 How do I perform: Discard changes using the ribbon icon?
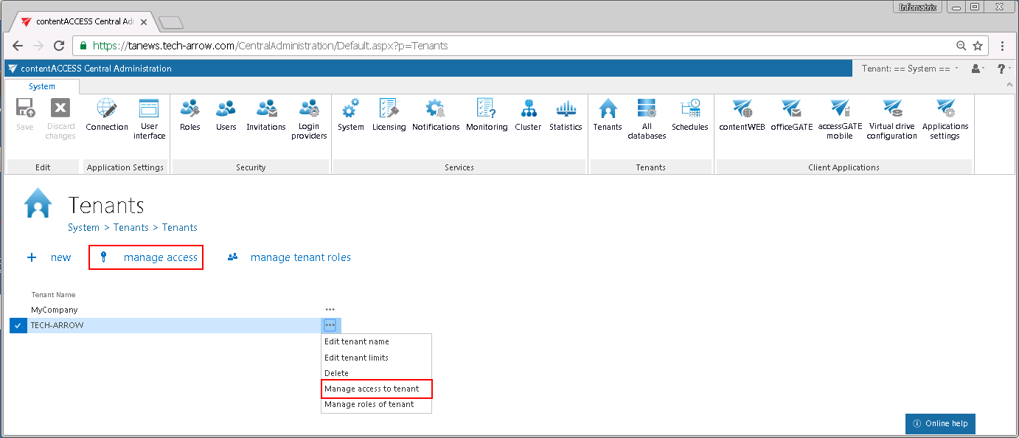[x=60, y=119]
